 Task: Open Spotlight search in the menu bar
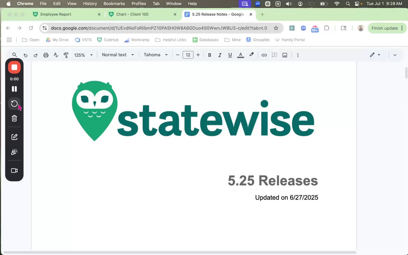pos(348,4)
